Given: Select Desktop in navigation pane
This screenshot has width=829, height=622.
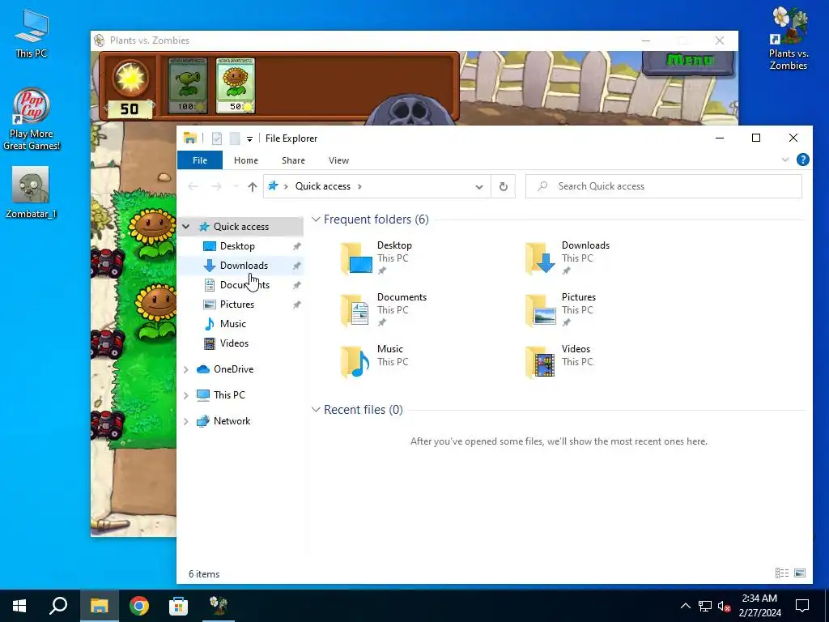Looking at the screenshot, I should point(237,246).
